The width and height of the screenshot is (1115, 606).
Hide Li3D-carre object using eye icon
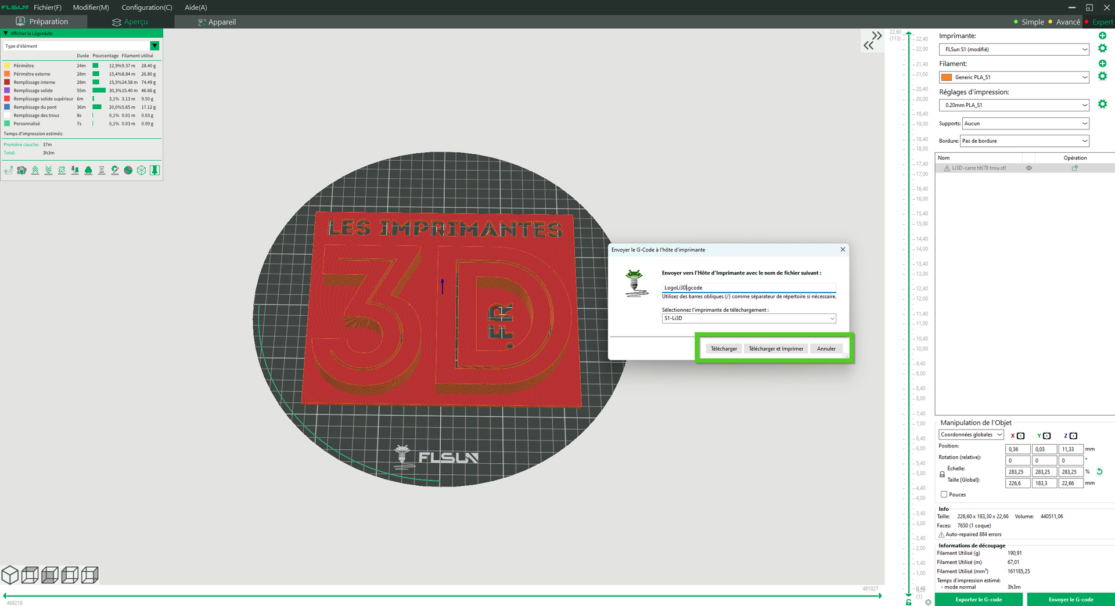1028,168
